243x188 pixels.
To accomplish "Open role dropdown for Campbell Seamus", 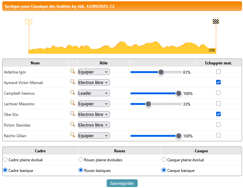I will coord(94,93).
